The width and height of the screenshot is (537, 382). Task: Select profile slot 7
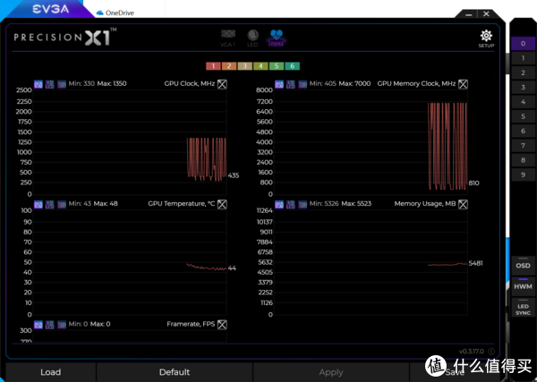pyautogui.click(x=523, y=146)
